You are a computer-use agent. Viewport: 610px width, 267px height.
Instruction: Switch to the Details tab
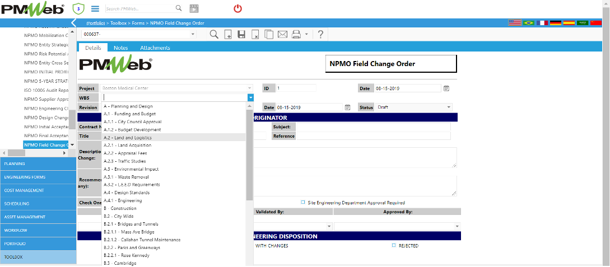pos(93,48)
